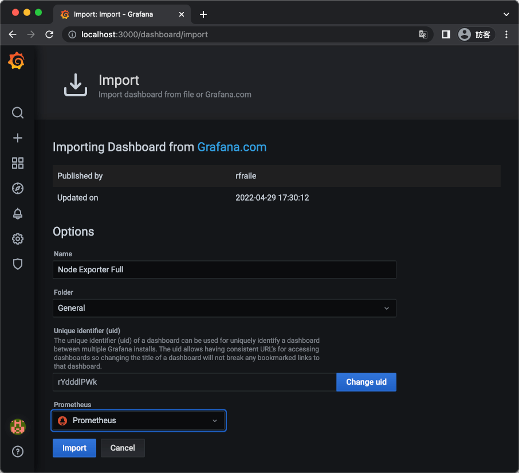Open the Configuration gear icon

(x=18, y=239)
